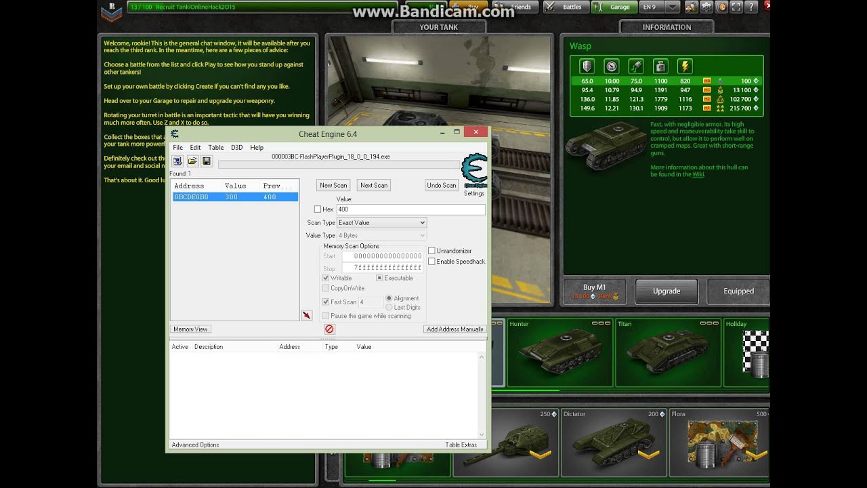
Task: Open the File menu
Action: [177, 147]
